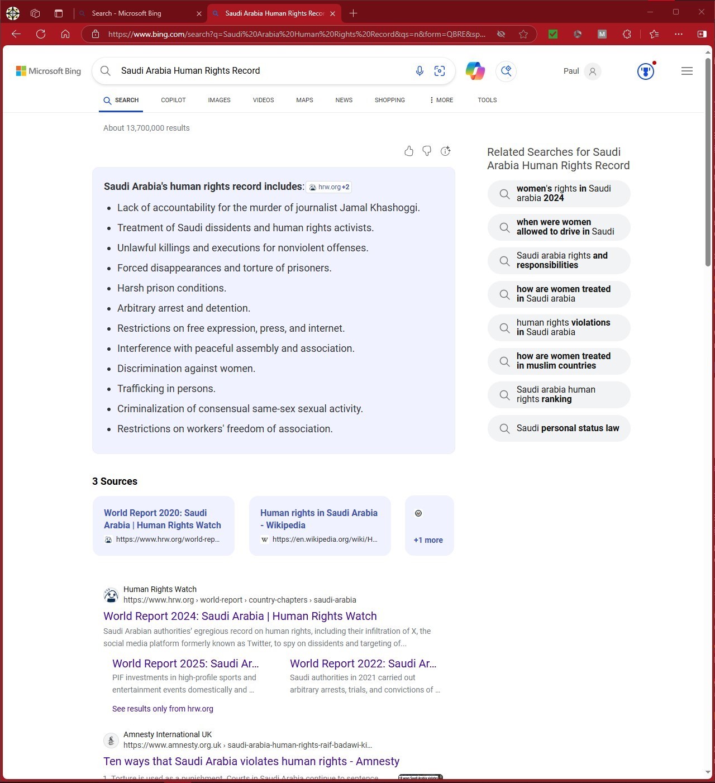The width and height of the screenshot is (715, 783).
Task: Give thumbs up to the summary
Action: point(409,151)
